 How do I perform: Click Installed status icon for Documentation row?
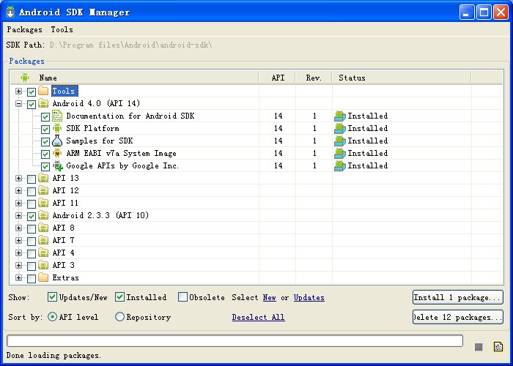(x=340, y=116)
